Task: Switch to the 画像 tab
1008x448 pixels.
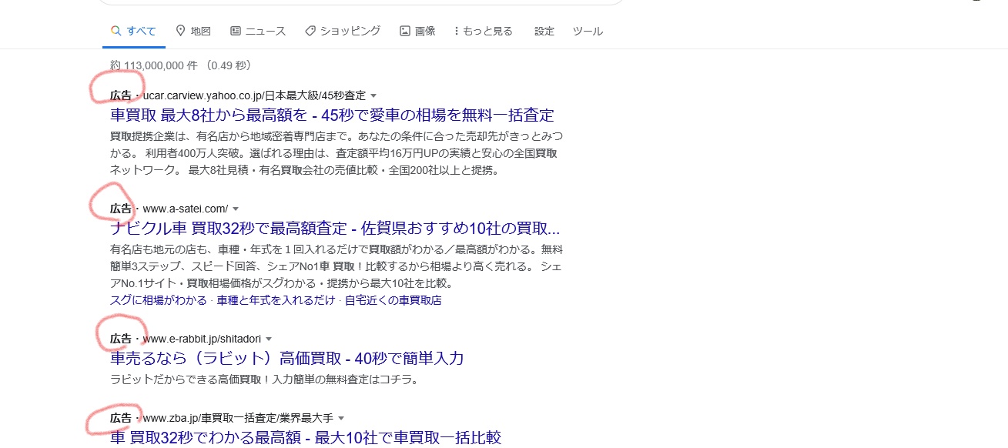Action: click(417, 31)
